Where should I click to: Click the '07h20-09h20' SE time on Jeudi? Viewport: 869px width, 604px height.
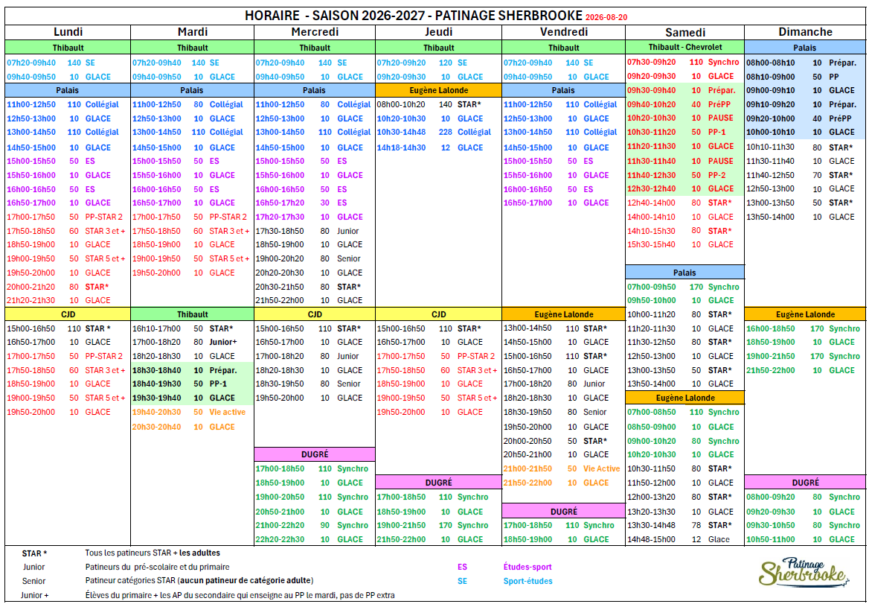click(x=401, y=63)
